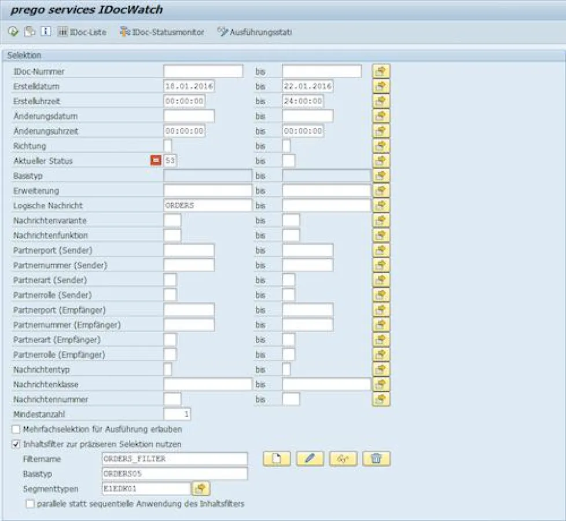Click the equals selection option icon beside Aktueller Status
The image size is (566, 521).
point(156,161)
